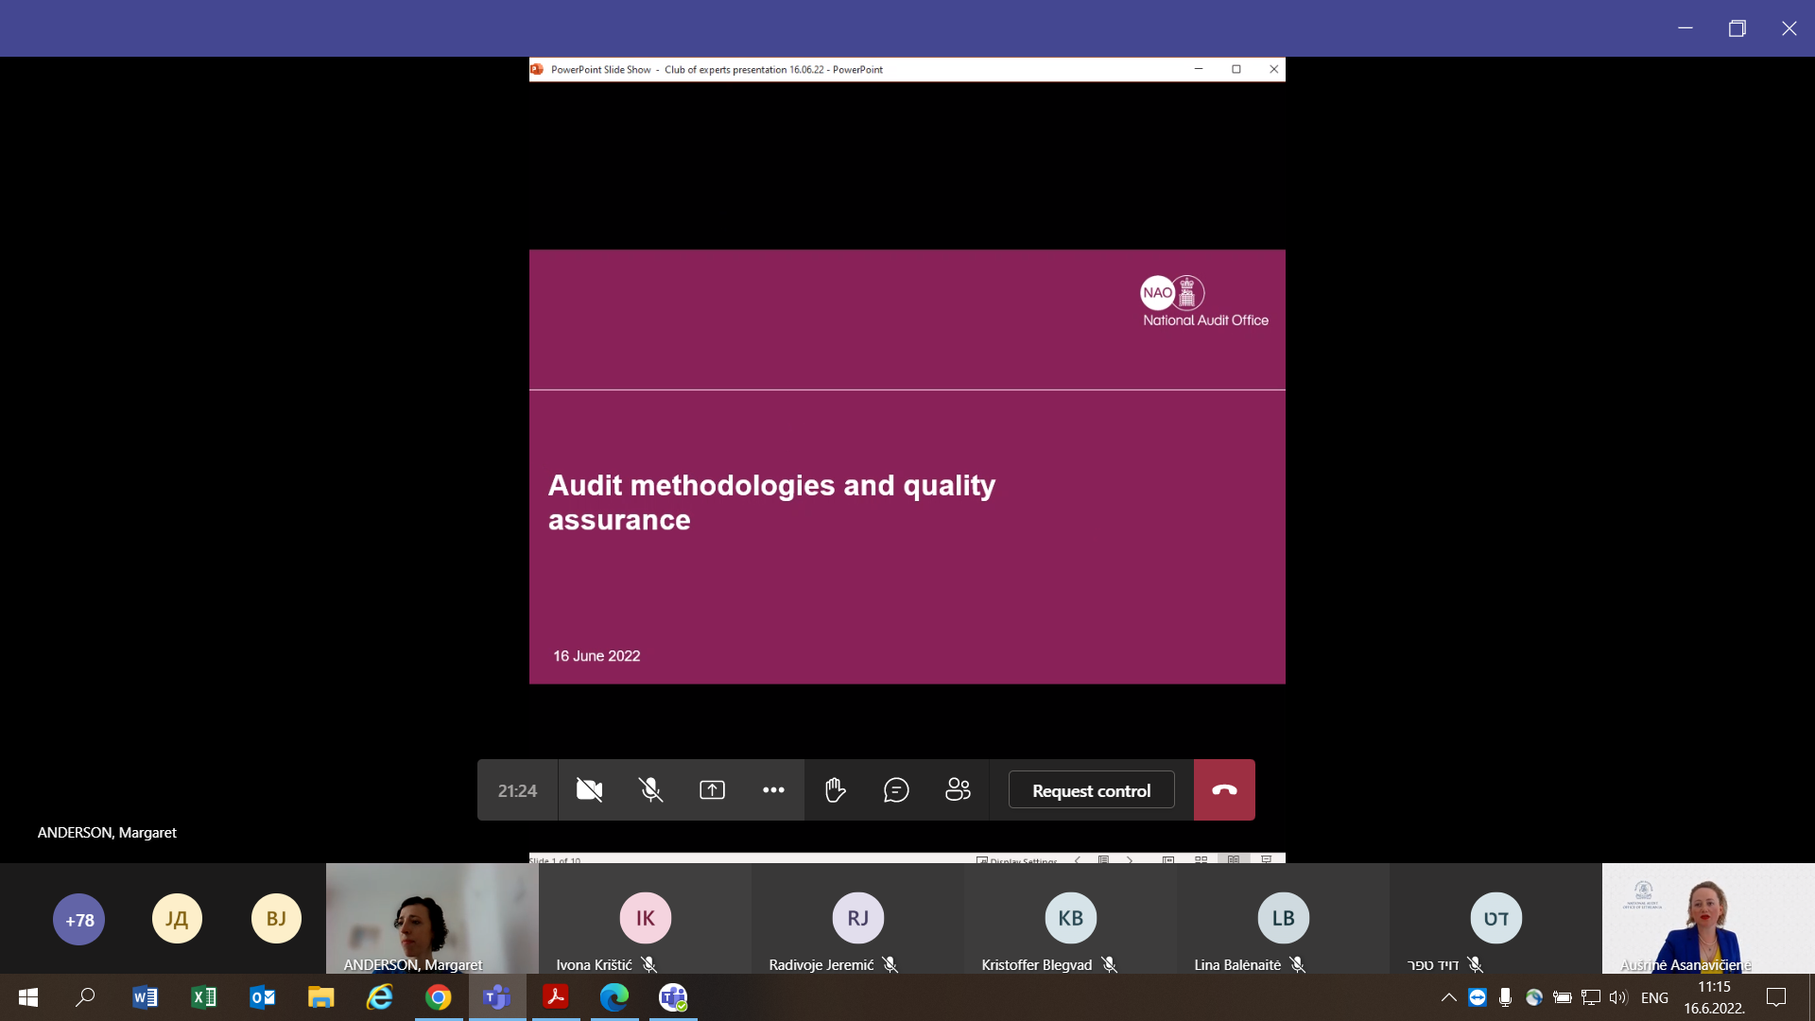Go to previous slide arrow in PowerPoint bar

1078,860
